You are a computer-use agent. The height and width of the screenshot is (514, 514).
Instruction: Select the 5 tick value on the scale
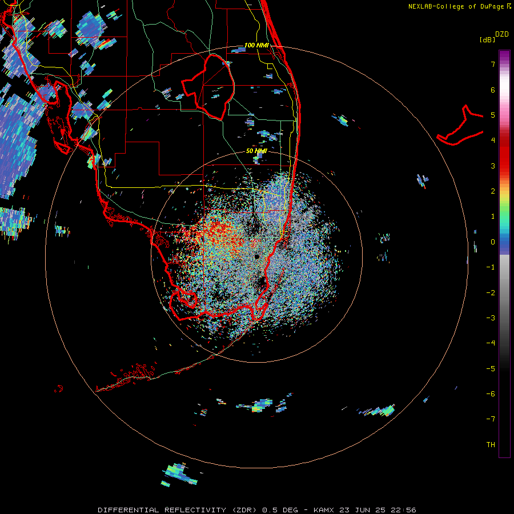493,115
